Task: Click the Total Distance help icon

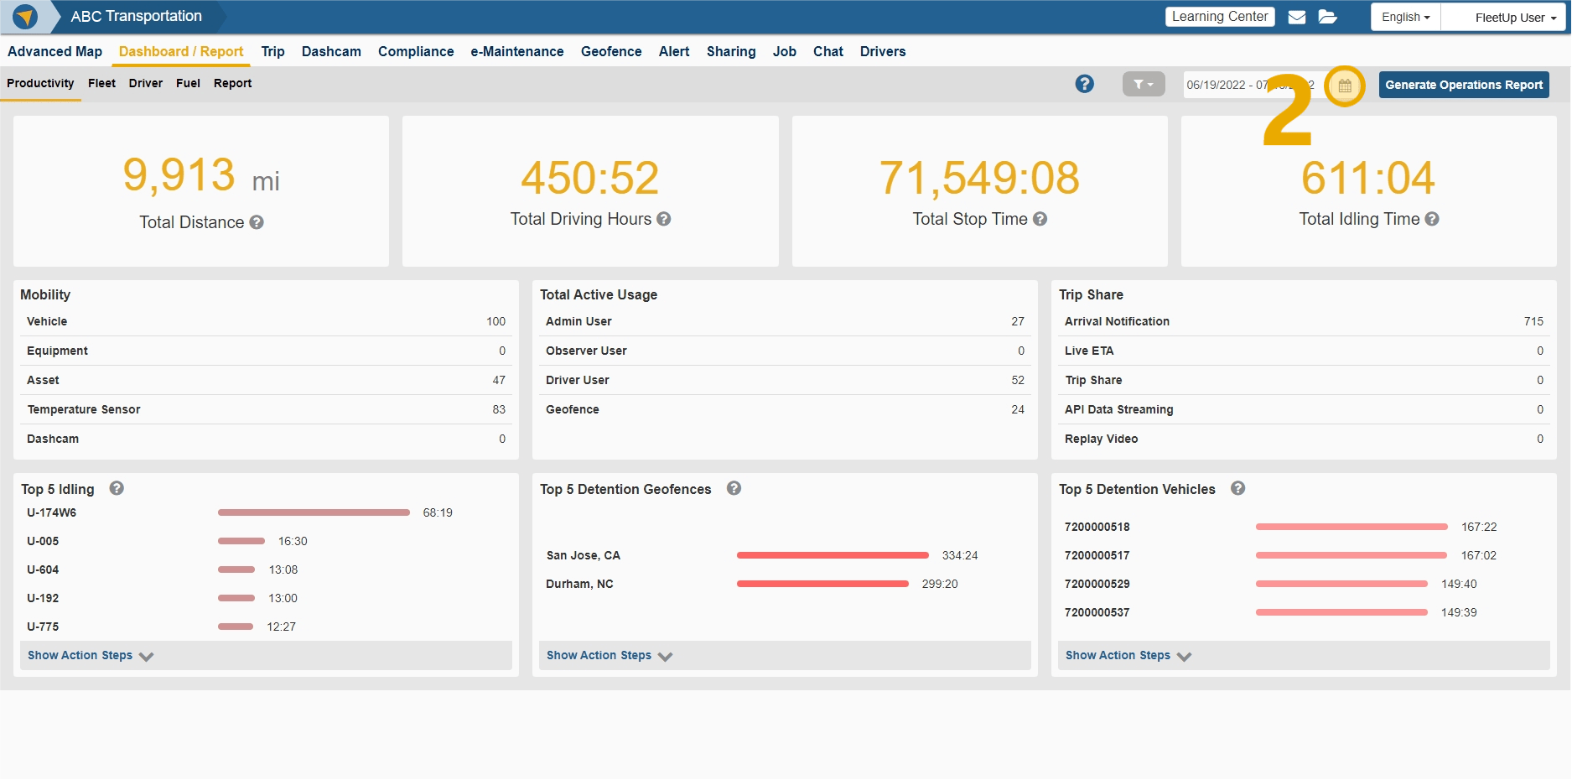Action: pos(257,222)
